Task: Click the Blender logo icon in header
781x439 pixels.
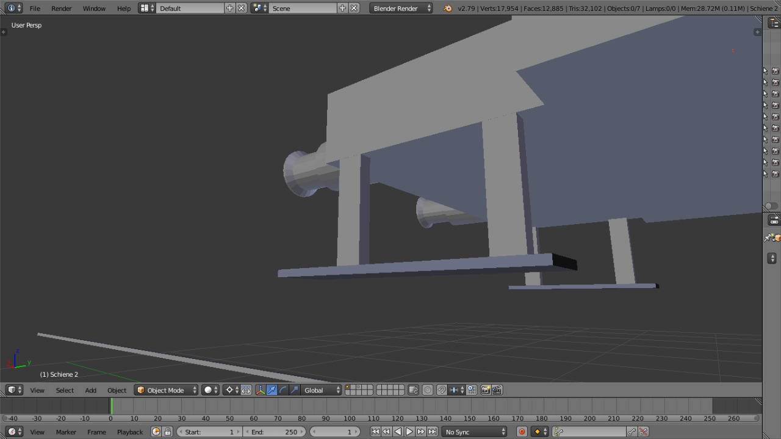Action: tap(448, 9)
